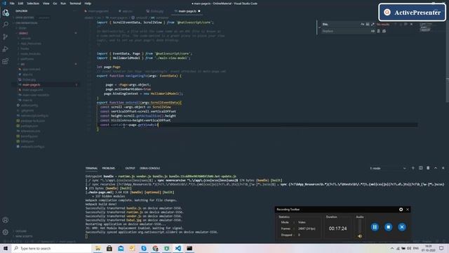
Task: Toggle Find in Selection in find widget
Action: click(x=406, y=25)
